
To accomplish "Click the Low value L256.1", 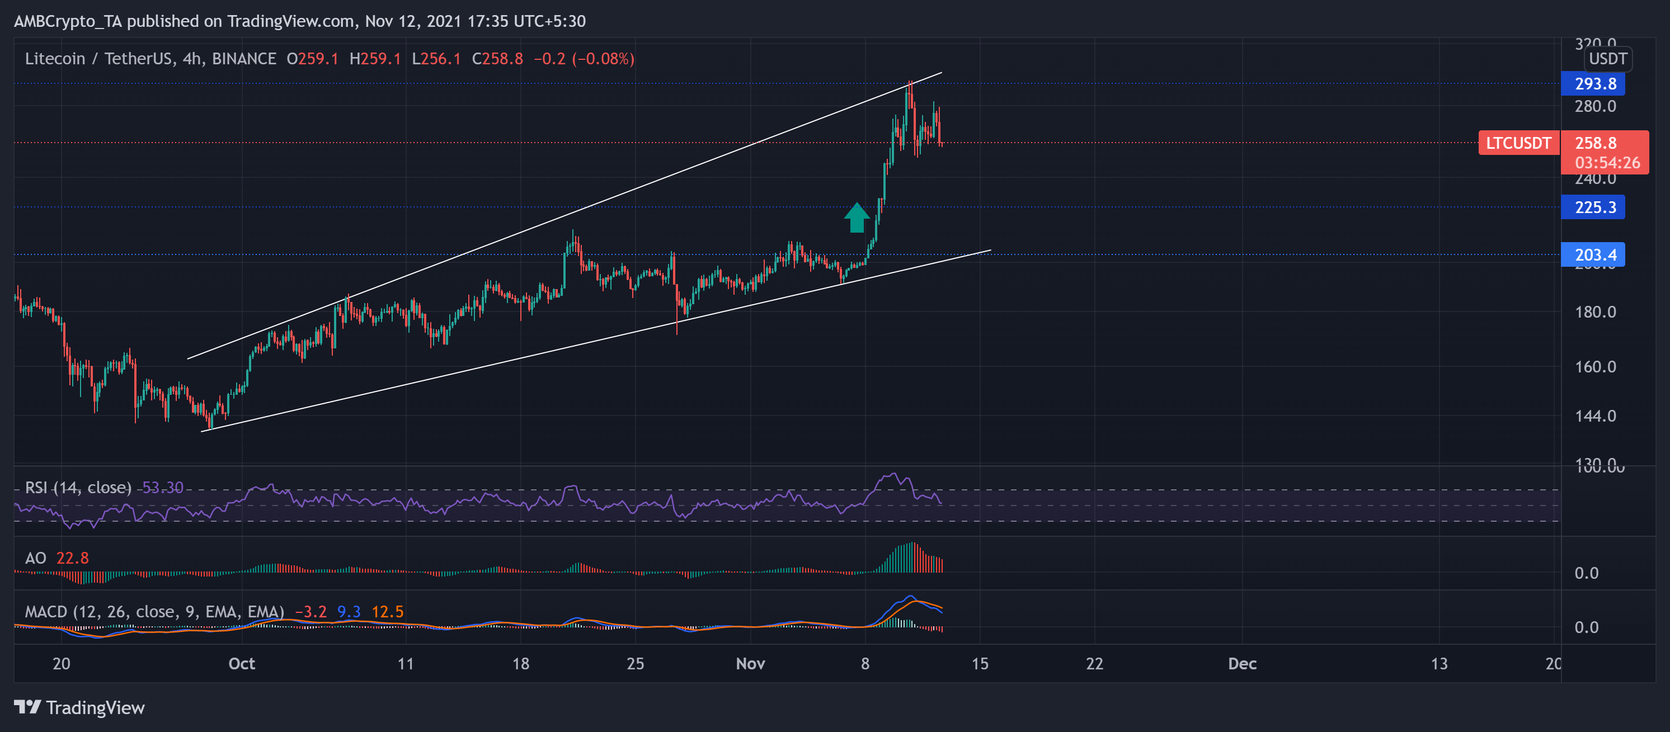I will [436, 59].
